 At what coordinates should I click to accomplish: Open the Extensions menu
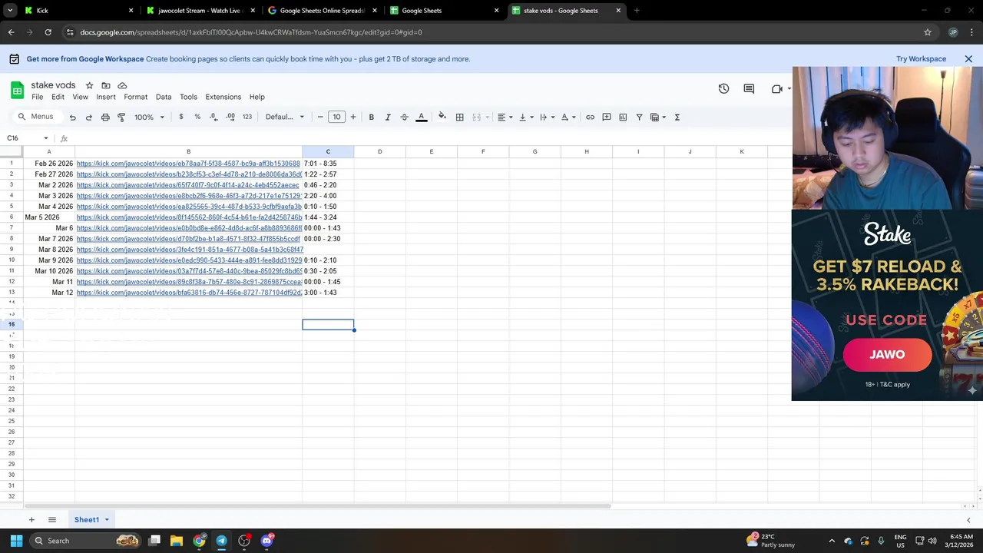(223, 97)
